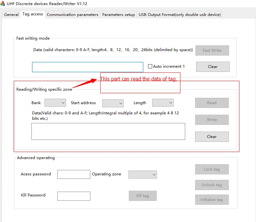Click the app icon in the title bar

pos(2,4)
